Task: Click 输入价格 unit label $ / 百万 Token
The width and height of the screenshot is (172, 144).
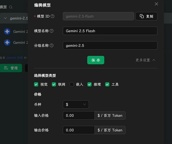Action: point(110,115)
